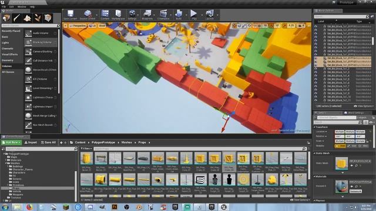
Task: Click the Play button in the toolbar
Action: tap(194, 15)
